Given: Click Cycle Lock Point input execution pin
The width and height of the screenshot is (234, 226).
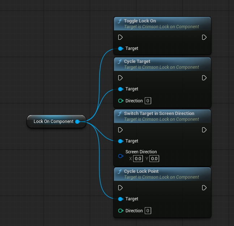Looking at the screenshot, I should point(120,188).
